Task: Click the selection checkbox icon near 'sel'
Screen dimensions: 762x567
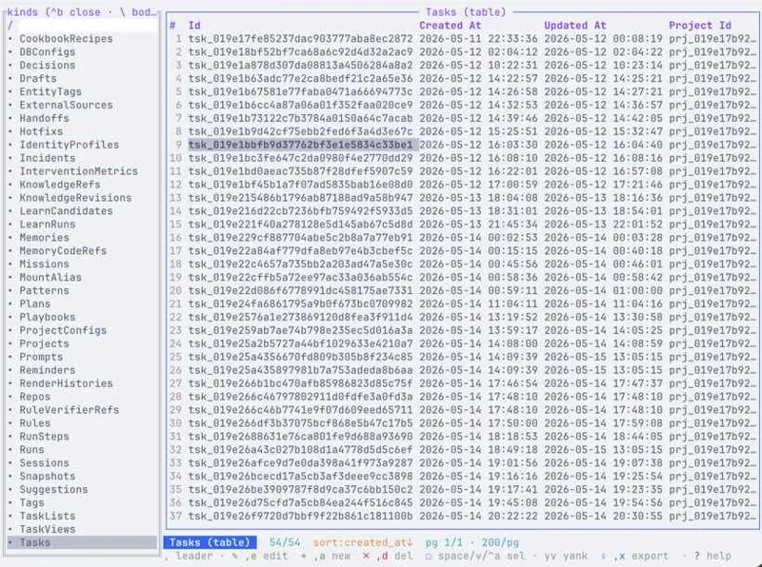Action: pos(428,556)
